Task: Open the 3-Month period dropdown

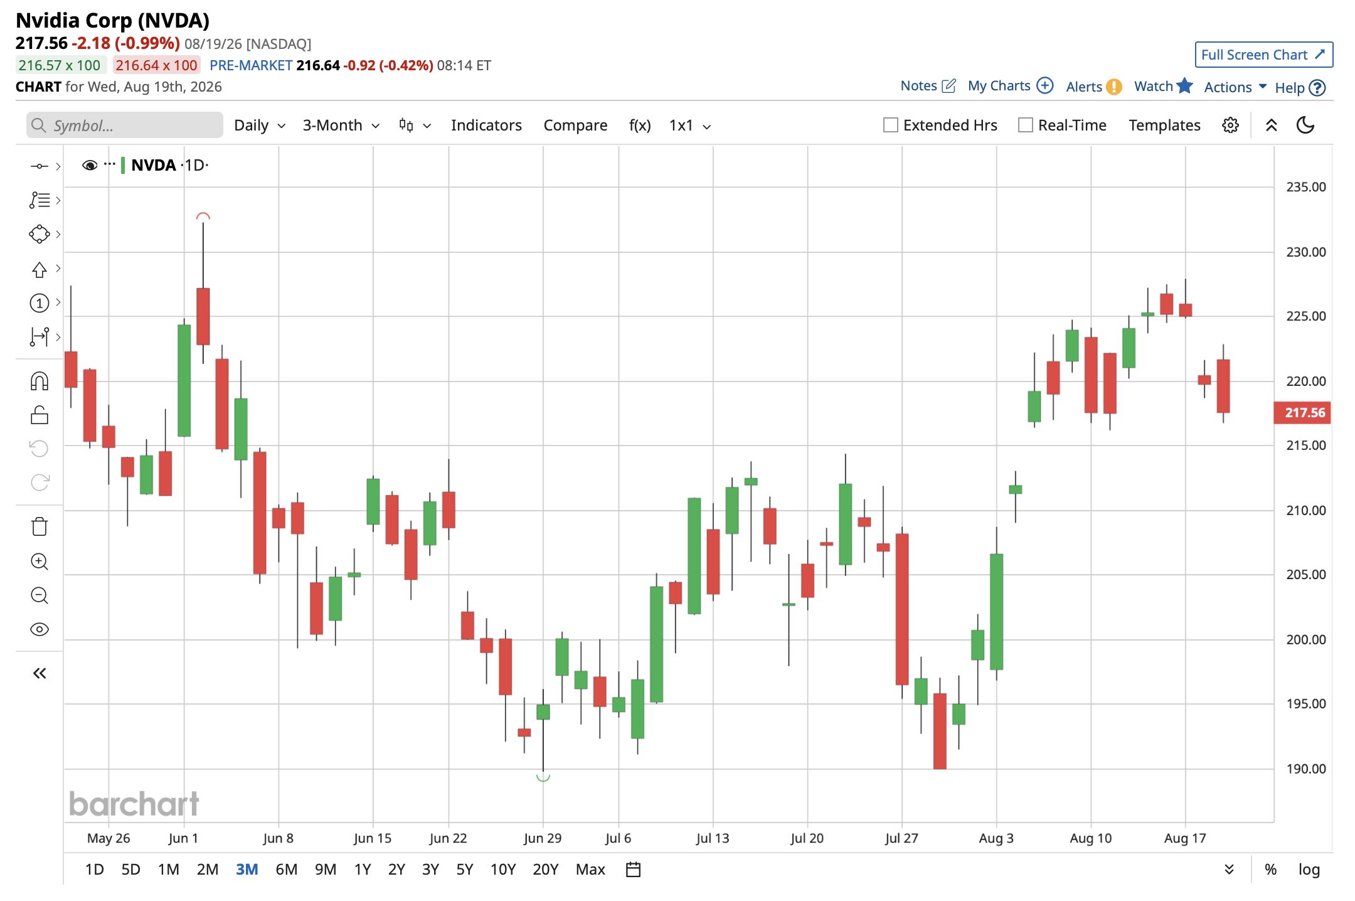Action: tap(341, 125)
